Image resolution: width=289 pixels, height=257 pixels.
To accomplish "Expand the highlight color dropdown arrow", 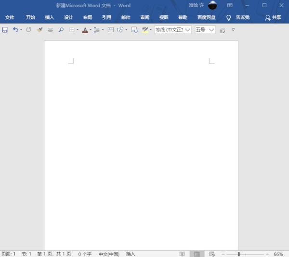I will 151,30.
